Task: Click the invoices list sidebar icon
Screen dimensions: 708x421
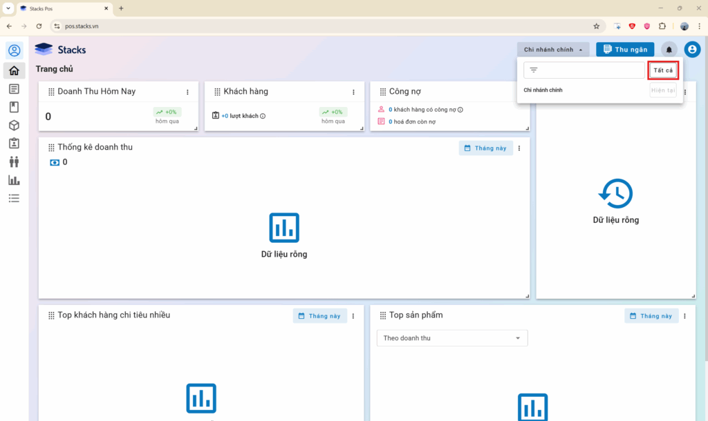Action: [14, 89]
